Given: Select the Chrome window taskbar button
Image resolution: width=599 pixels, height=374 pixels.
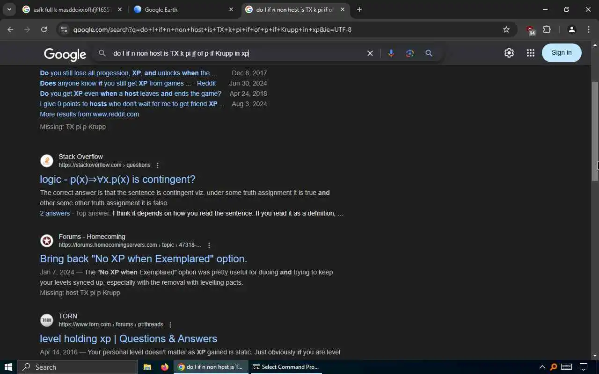Looking at the screenshot, I should 211,367.
